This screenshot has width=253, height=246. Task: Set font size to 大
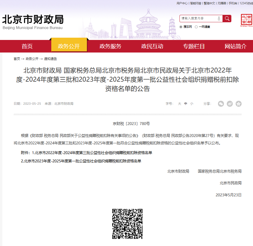click(179, 104)
